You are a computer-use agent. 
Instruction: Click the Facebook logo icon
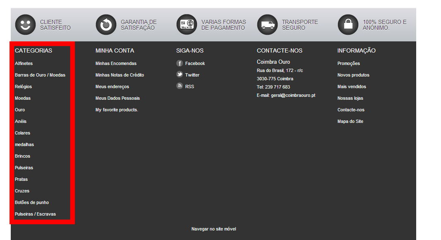pyautogui.click(x=180, y=63)
